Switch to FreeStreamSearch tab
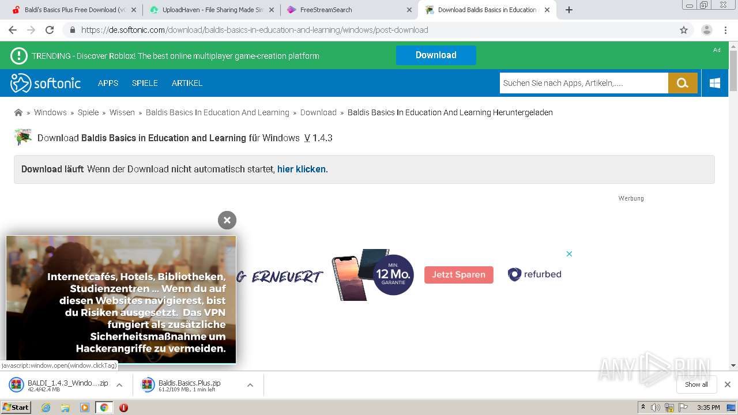 pos(348,10)
